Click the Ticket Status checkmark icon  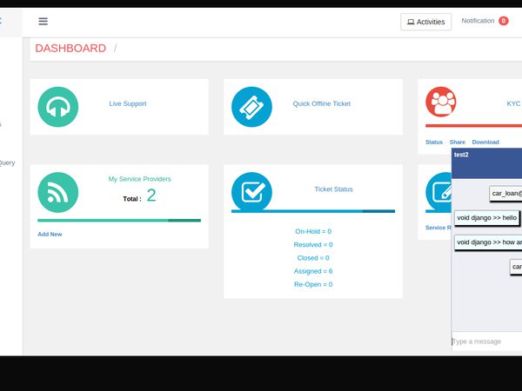[x=251, y=191]
